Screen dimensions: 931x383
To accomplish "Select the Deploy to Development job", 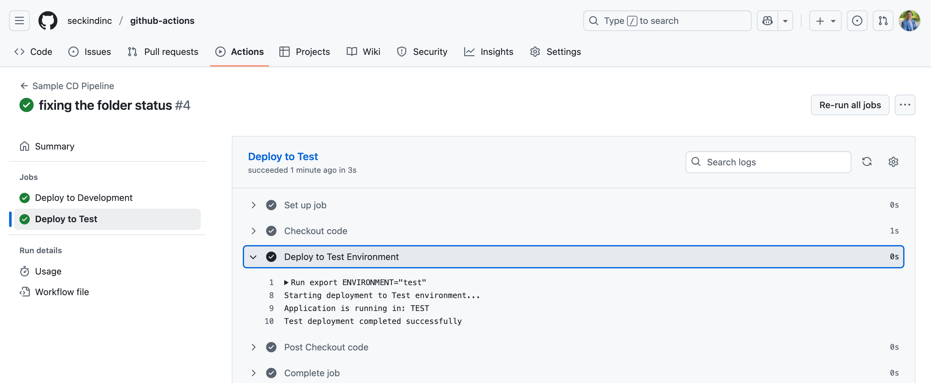I will point(84,198).
